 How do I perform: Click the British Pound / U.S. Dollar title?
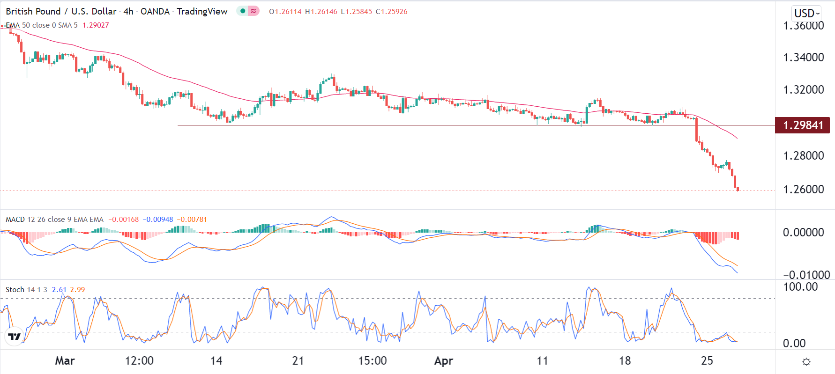tap(61, 11)
